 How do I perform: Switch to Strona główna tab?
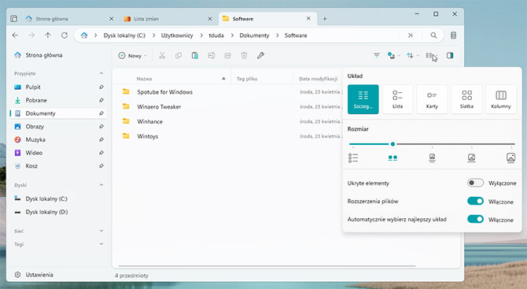pos(69,19)
